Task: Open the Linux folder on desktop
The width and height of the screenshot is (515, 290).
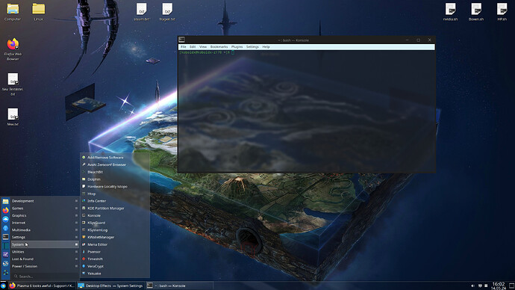Action: coord(38,12)
